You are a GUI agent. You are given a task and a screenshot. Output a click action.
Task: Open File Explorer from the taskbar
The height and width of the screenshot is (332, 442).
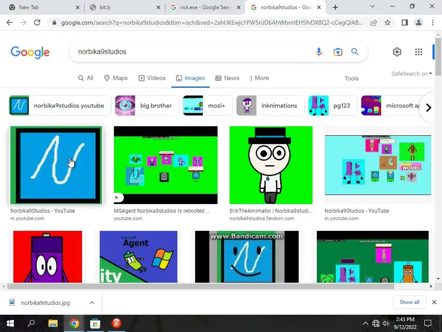point(53,323)
